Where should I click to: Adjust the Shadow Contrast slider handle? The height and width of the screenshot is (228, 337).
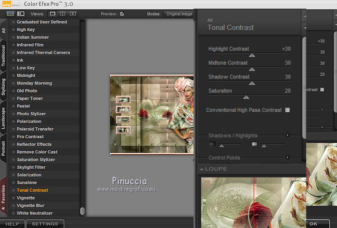click(x=252, y=83)
